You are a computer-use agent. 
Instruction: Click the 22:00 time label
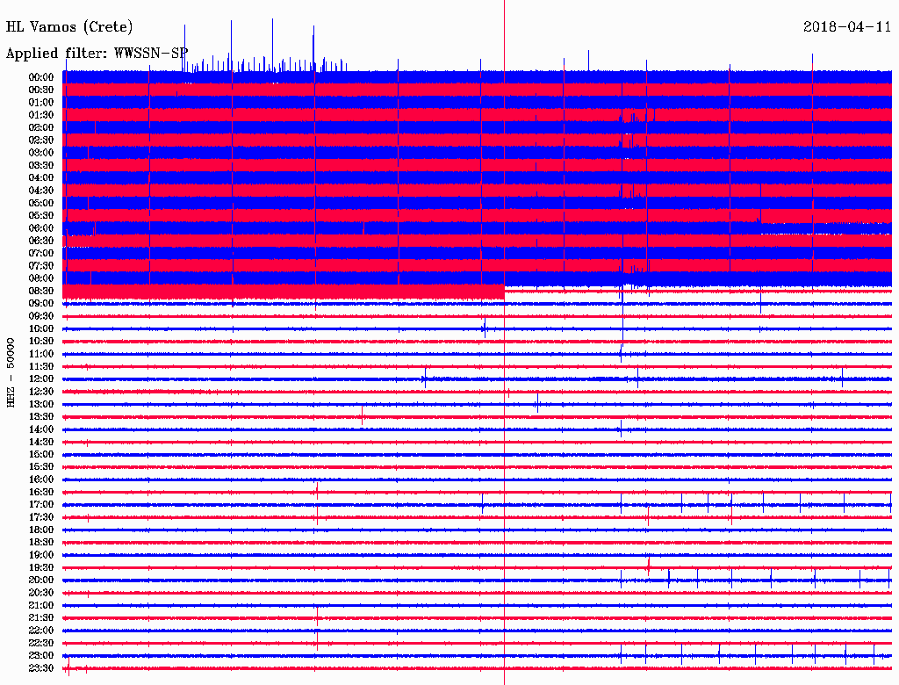tap(41, 631)
